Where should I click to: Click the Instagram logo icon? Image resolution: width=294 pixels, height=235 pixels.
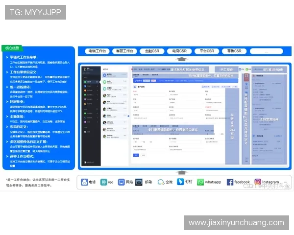pyautogui.click(x=258, y=182)
